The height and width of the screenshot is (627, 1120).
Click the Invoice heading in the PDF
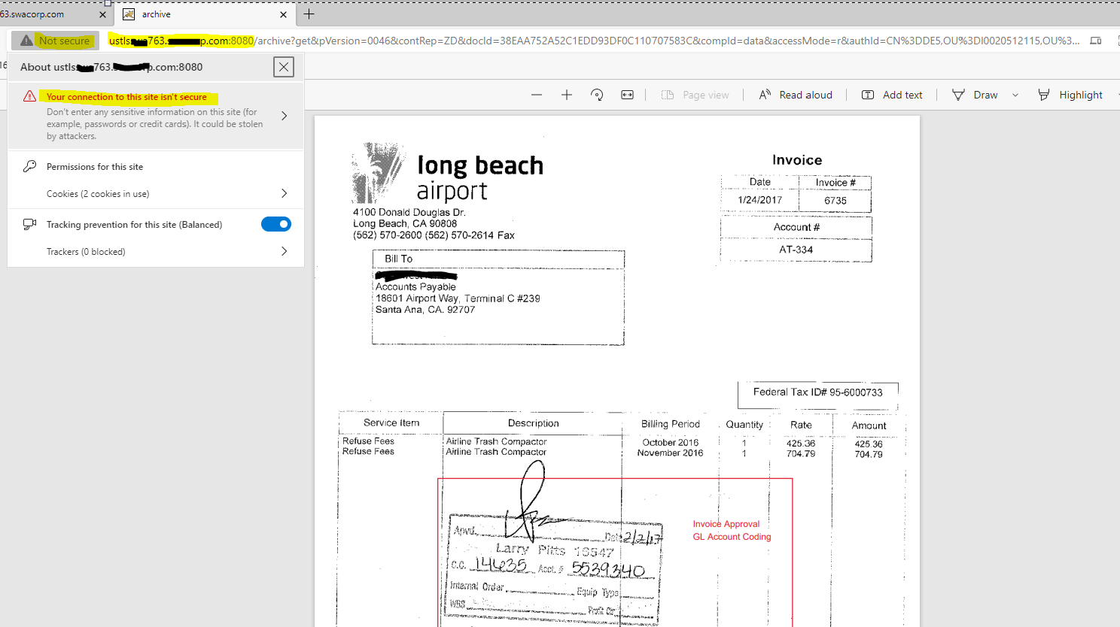[x=797, y=160]
